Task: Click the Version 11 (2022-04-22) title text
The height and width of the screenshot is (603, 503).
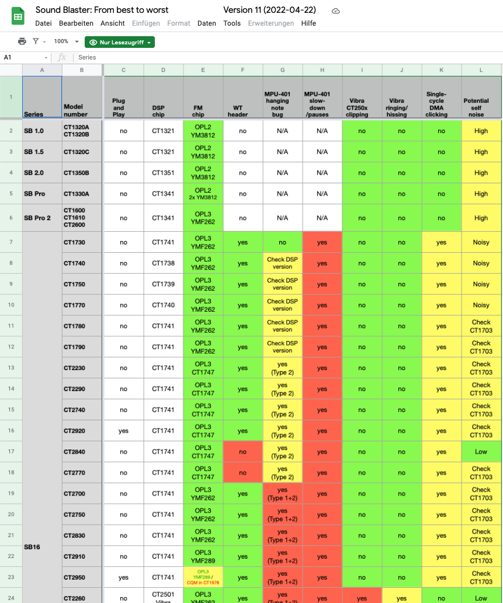Action: click(269, 9)
